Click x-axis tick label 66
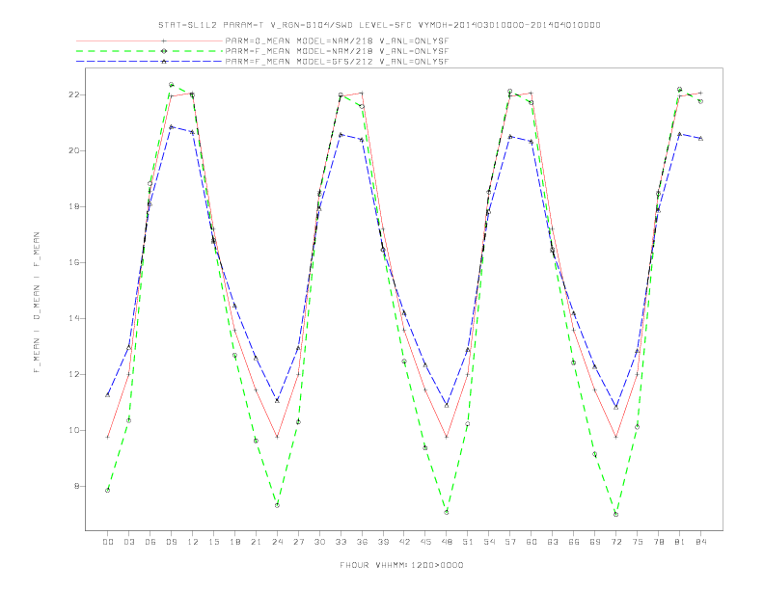764x590 pixels. 574,542
